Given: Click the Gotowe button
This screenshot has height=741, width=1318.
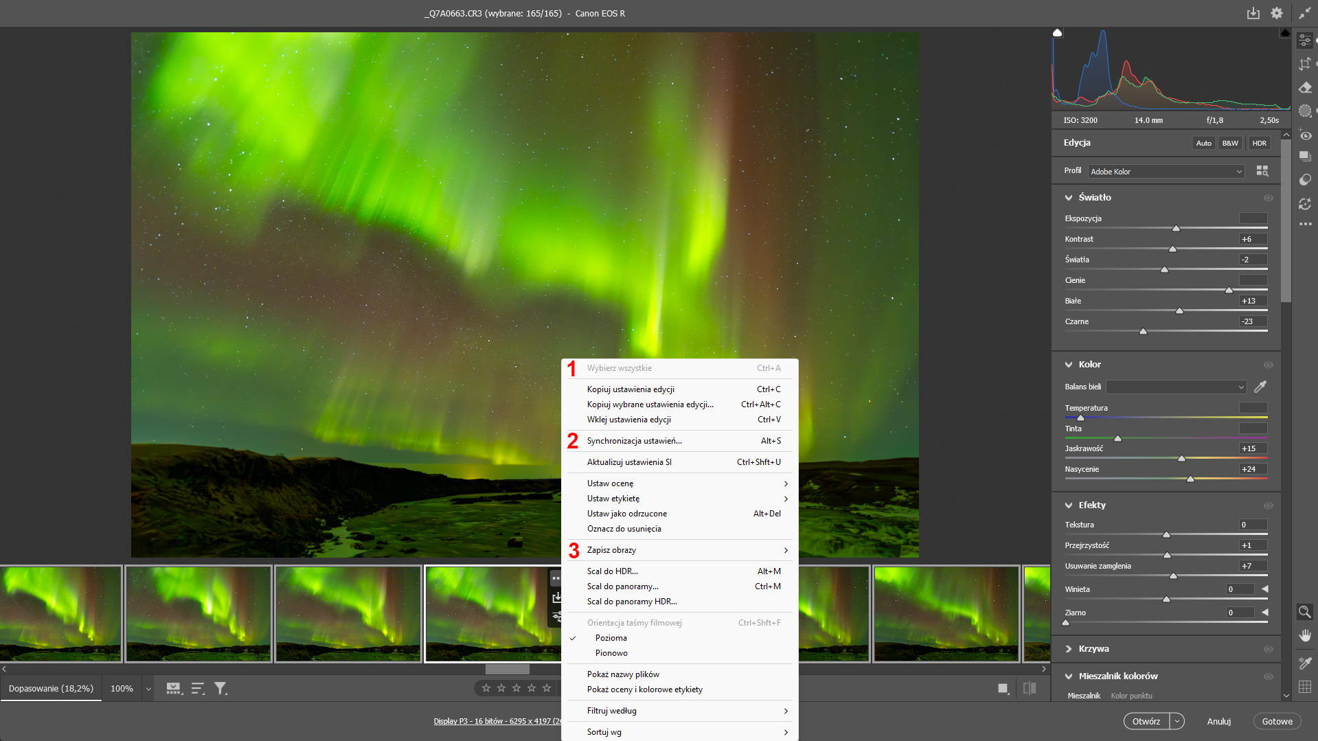Looking at the screenshot, I should coord(1277,721).
